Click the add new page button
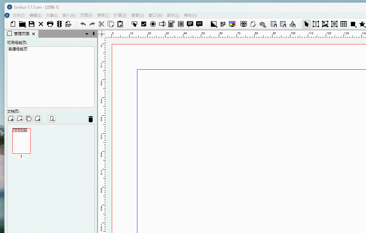Viewport: 366px width, 233px height. (x=11, y=119)
